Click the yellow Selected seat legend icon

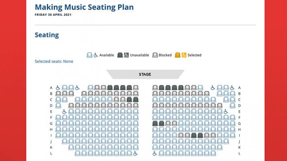[177, 55]
